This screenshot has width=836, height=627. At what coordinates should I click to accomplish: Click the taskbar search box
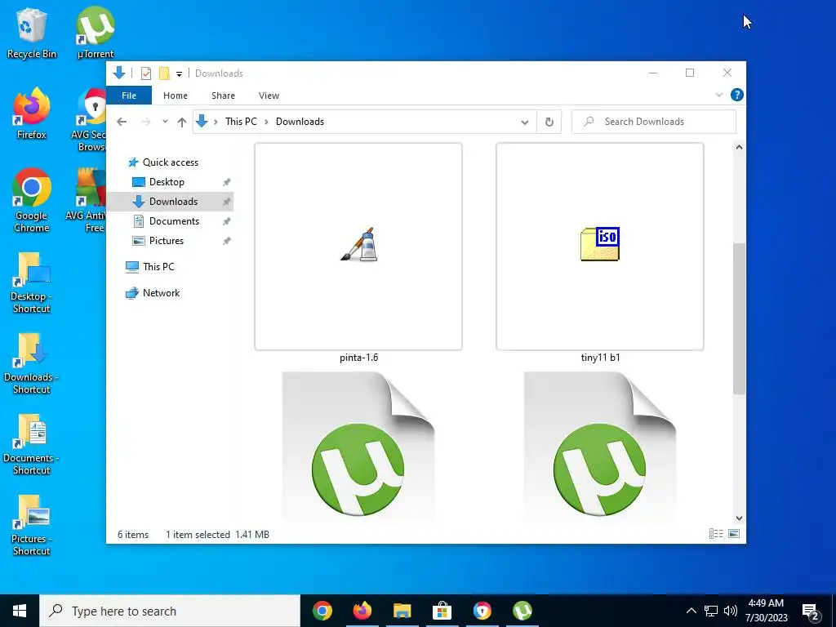[170, 611]
